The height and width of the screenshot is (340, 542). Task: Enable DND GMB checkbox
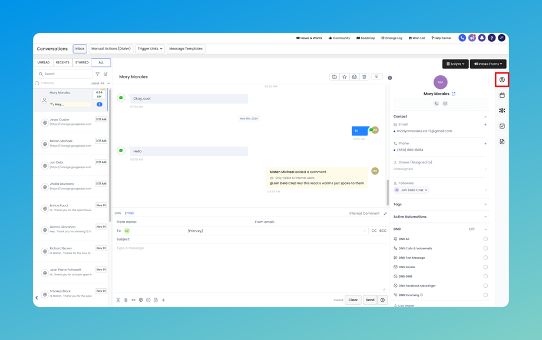click(x=485, y=276)
